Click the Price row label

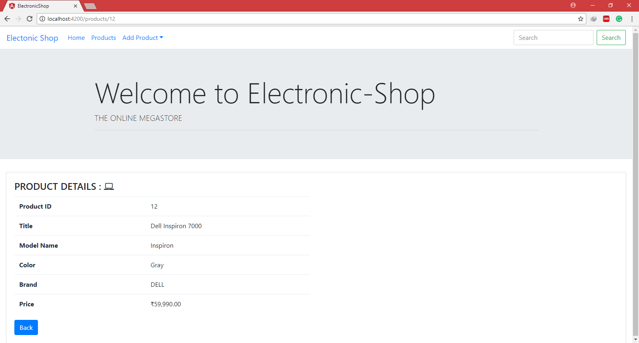coord(26,304)
